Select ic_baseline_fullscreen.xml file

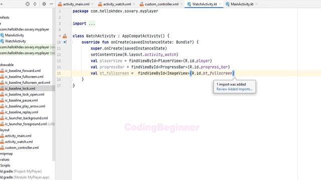click(x=24, y=76)
